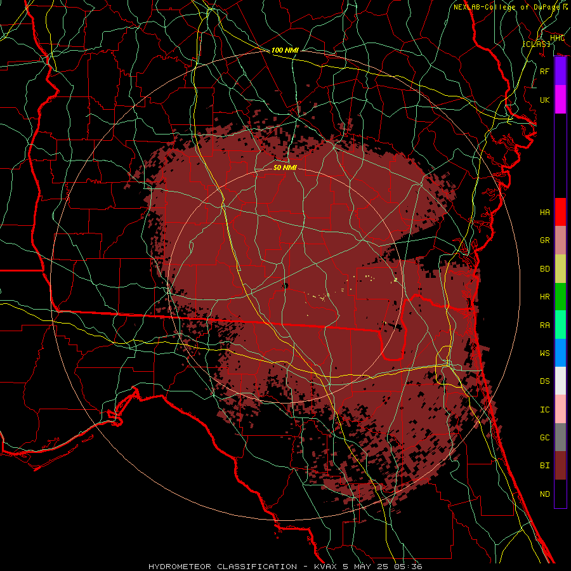
Task: Click the BD legend label
Action: click(545, 269)
